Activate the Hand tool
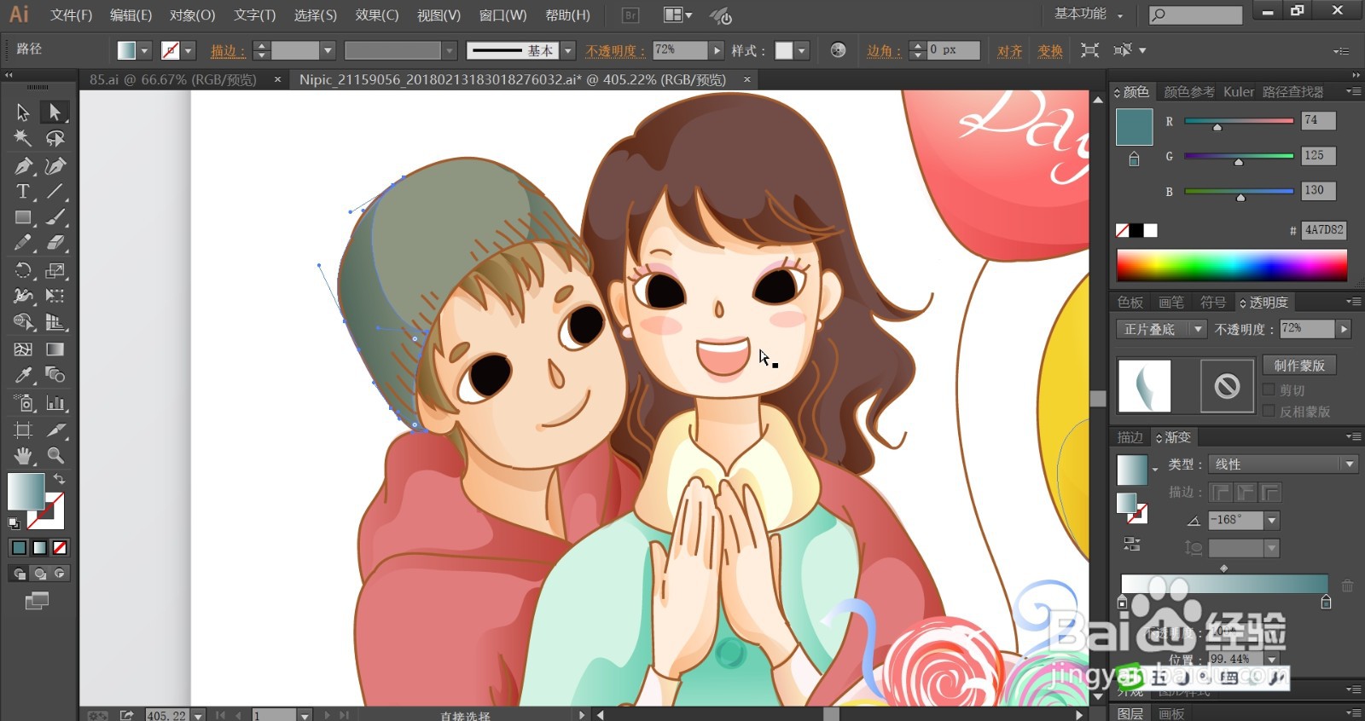 click(x=23, y=455)
